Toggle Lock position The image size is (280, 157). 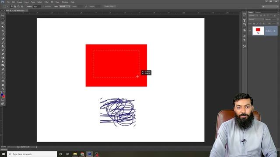(x=260, y=24)
